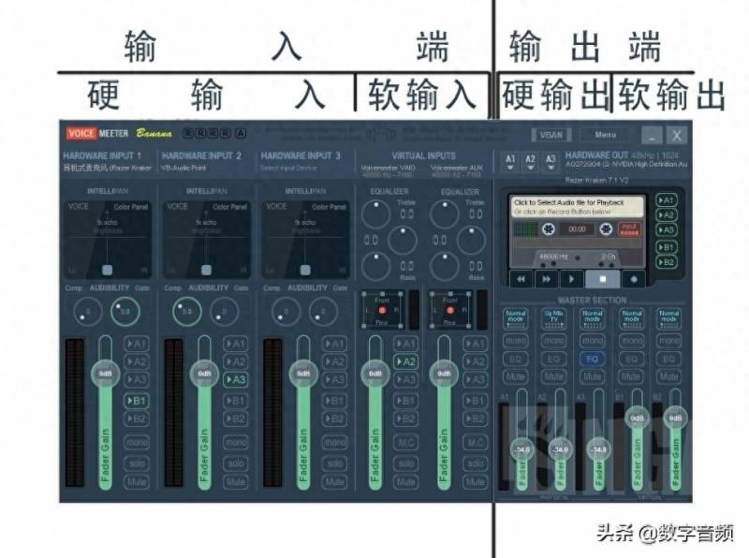Click the Intellipan handle on Hardware Input 1

coord(108,270)
